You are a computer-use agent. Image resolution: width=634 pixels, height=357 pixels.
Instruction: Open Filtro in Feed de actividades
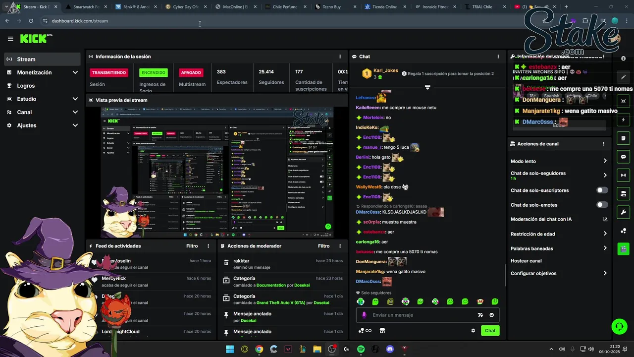click(x=192, y=246)
